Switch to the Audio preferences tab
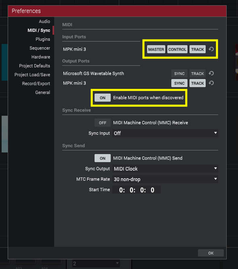The height and width of the screenshot is (269, 238). [x=44, y=21]
